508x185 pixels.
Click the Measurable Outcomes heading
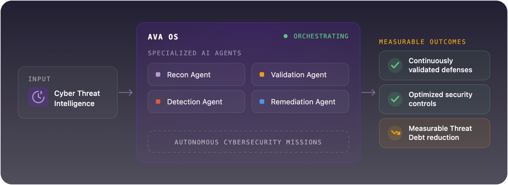(x=422, y=42)
